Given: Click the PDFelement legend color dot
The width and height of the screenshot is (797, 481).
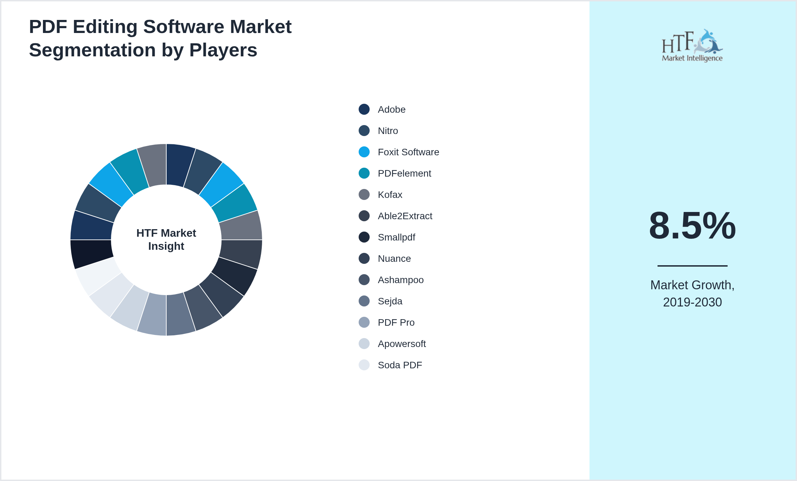Looking at the screenshot, I should pos(364,173).
